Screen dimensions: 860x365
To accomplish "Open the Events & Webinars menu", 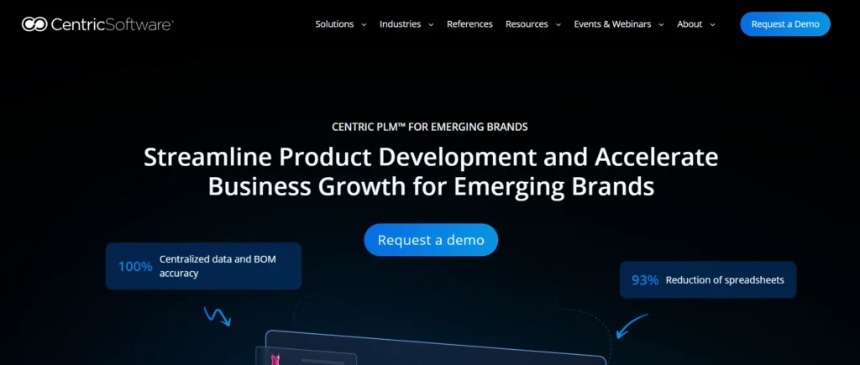I will [x=612, y=24].
